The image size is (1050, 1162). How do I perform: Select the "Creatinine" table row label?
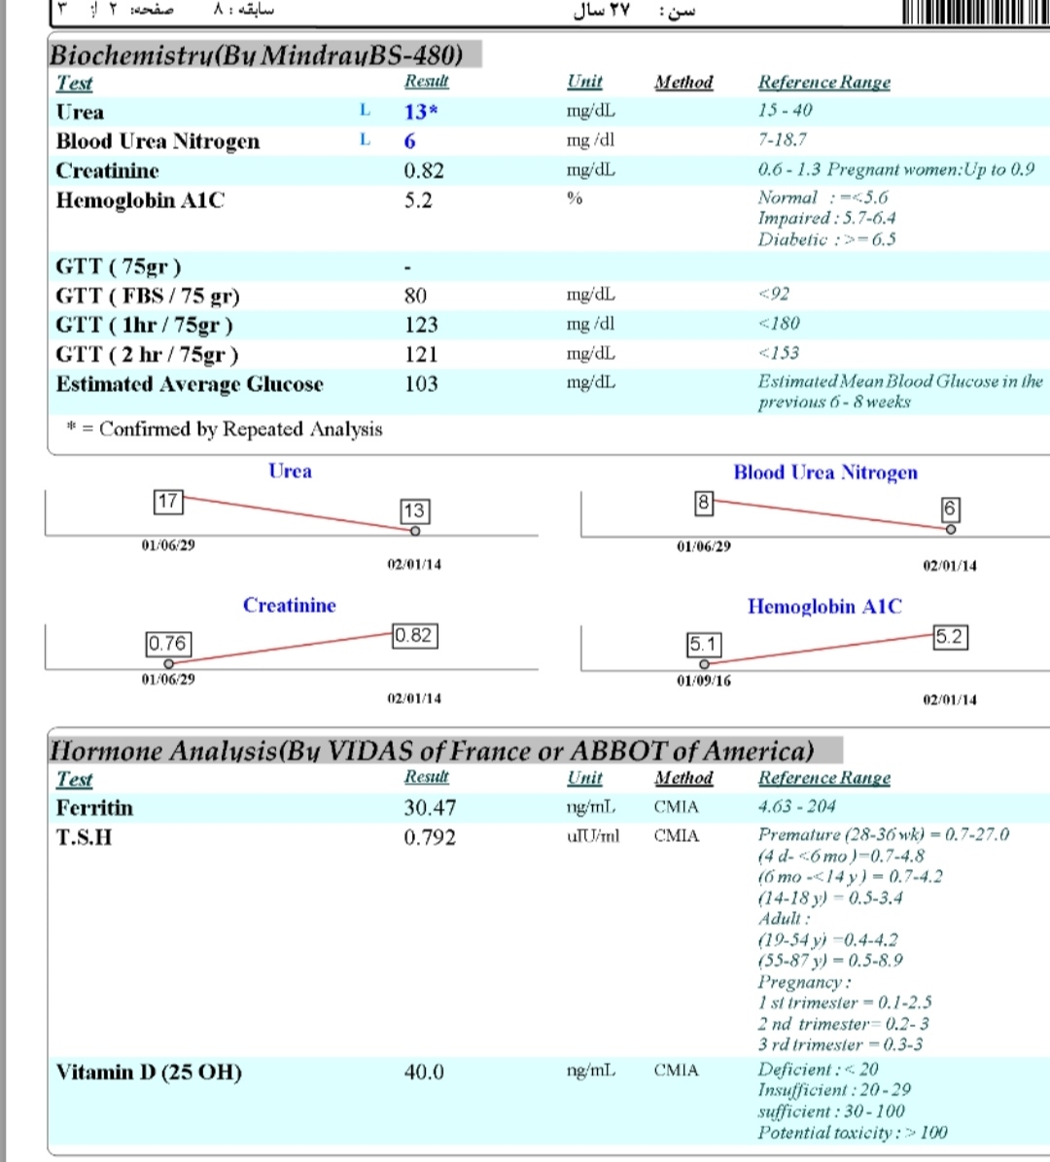[x=108, y=171]
